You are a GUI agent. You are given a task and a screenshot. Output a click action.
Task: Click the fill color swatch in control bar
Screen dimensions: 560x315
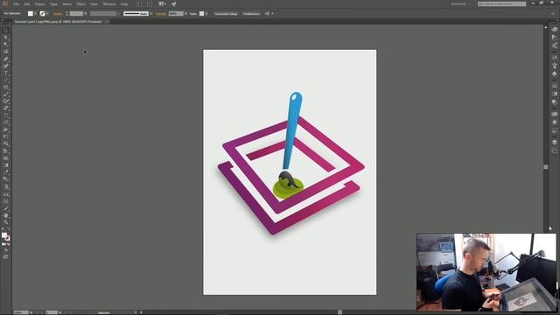31,14
